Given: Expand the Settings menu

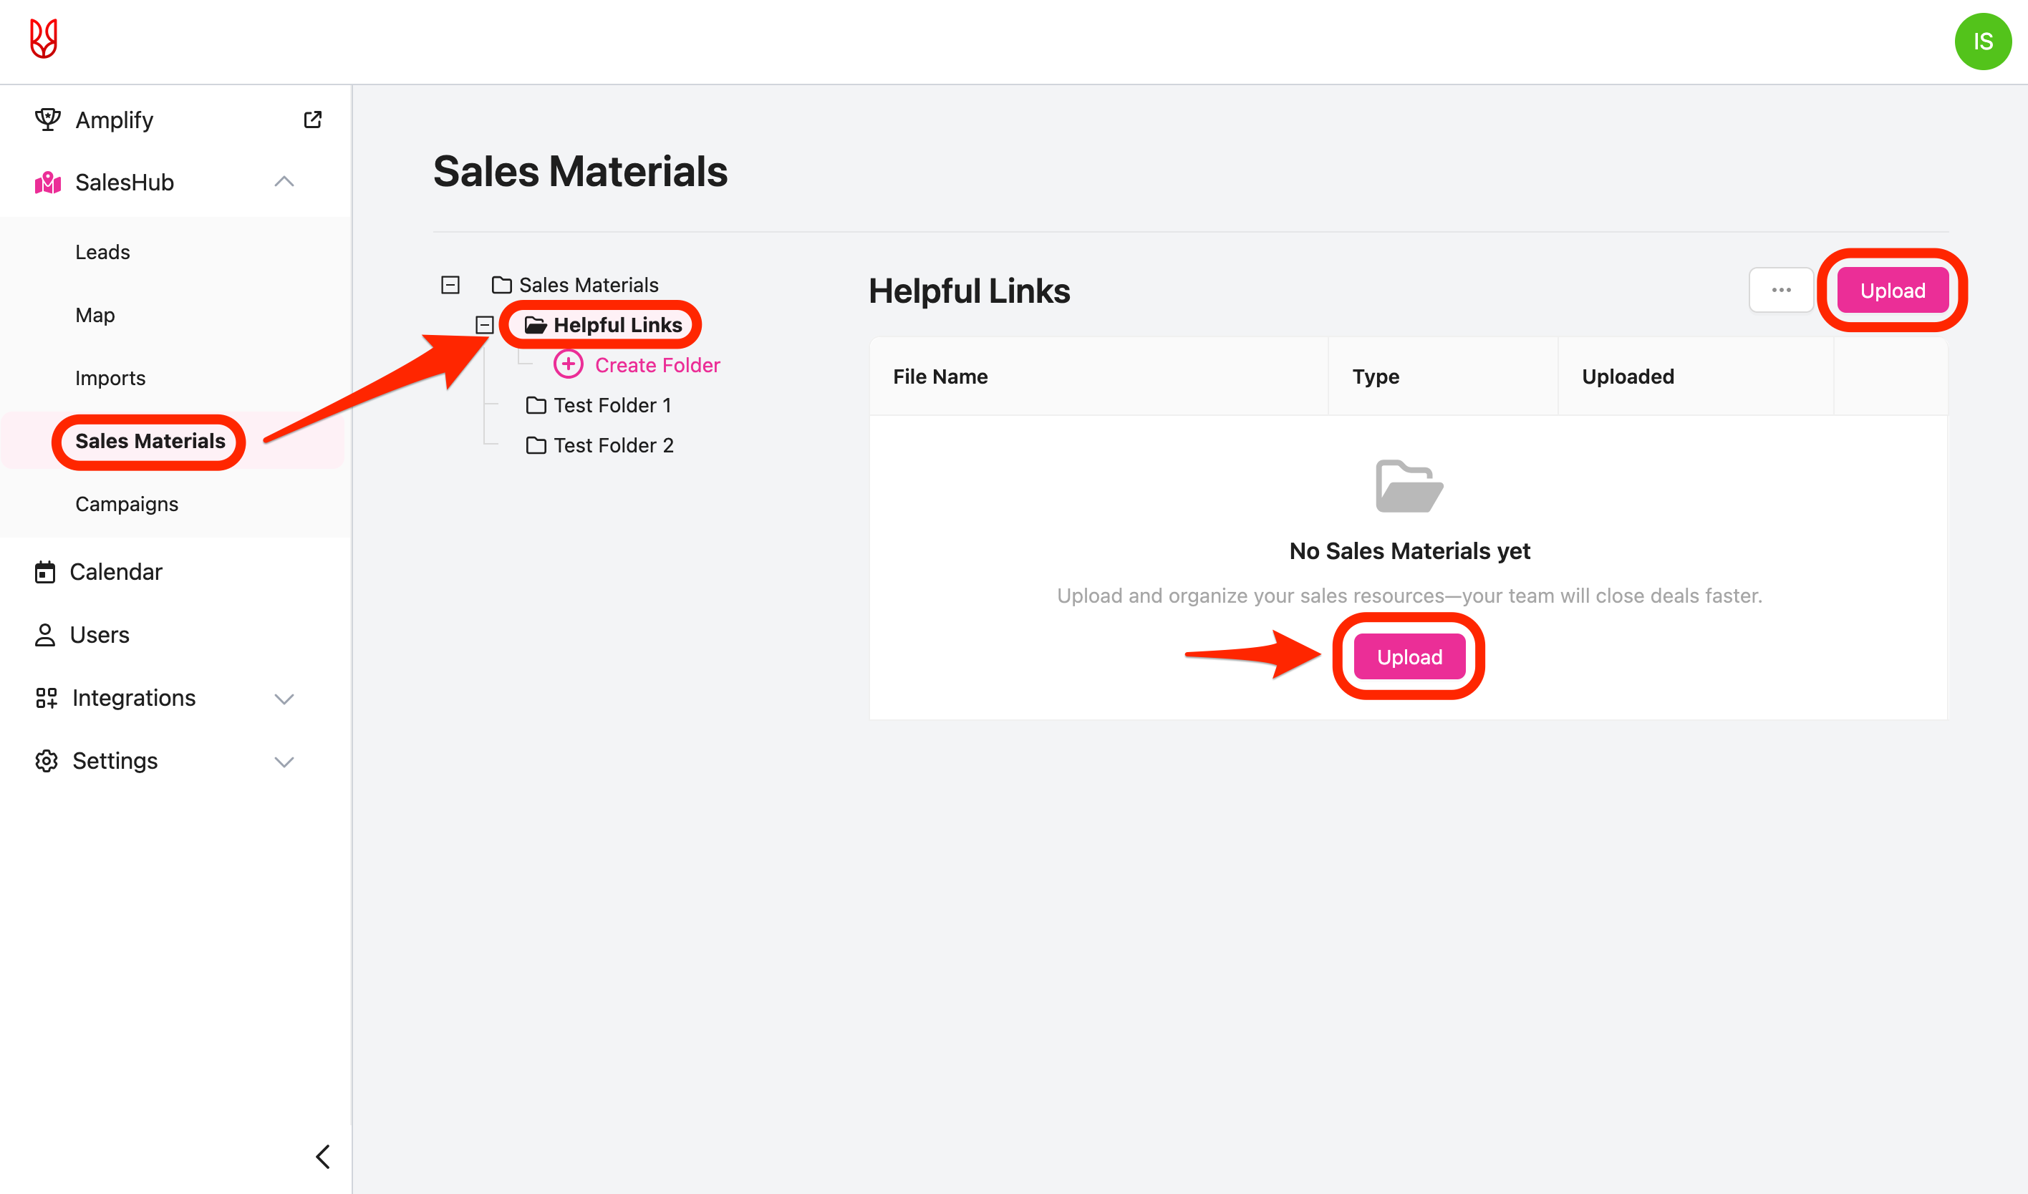Looking at the screenshot, I should [x=284, y=761].
